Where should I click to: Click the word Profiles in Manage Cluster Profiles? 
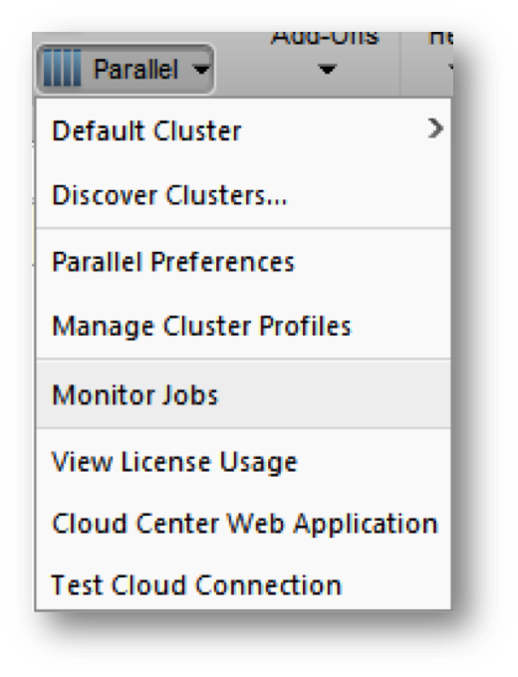coord(305,326)
